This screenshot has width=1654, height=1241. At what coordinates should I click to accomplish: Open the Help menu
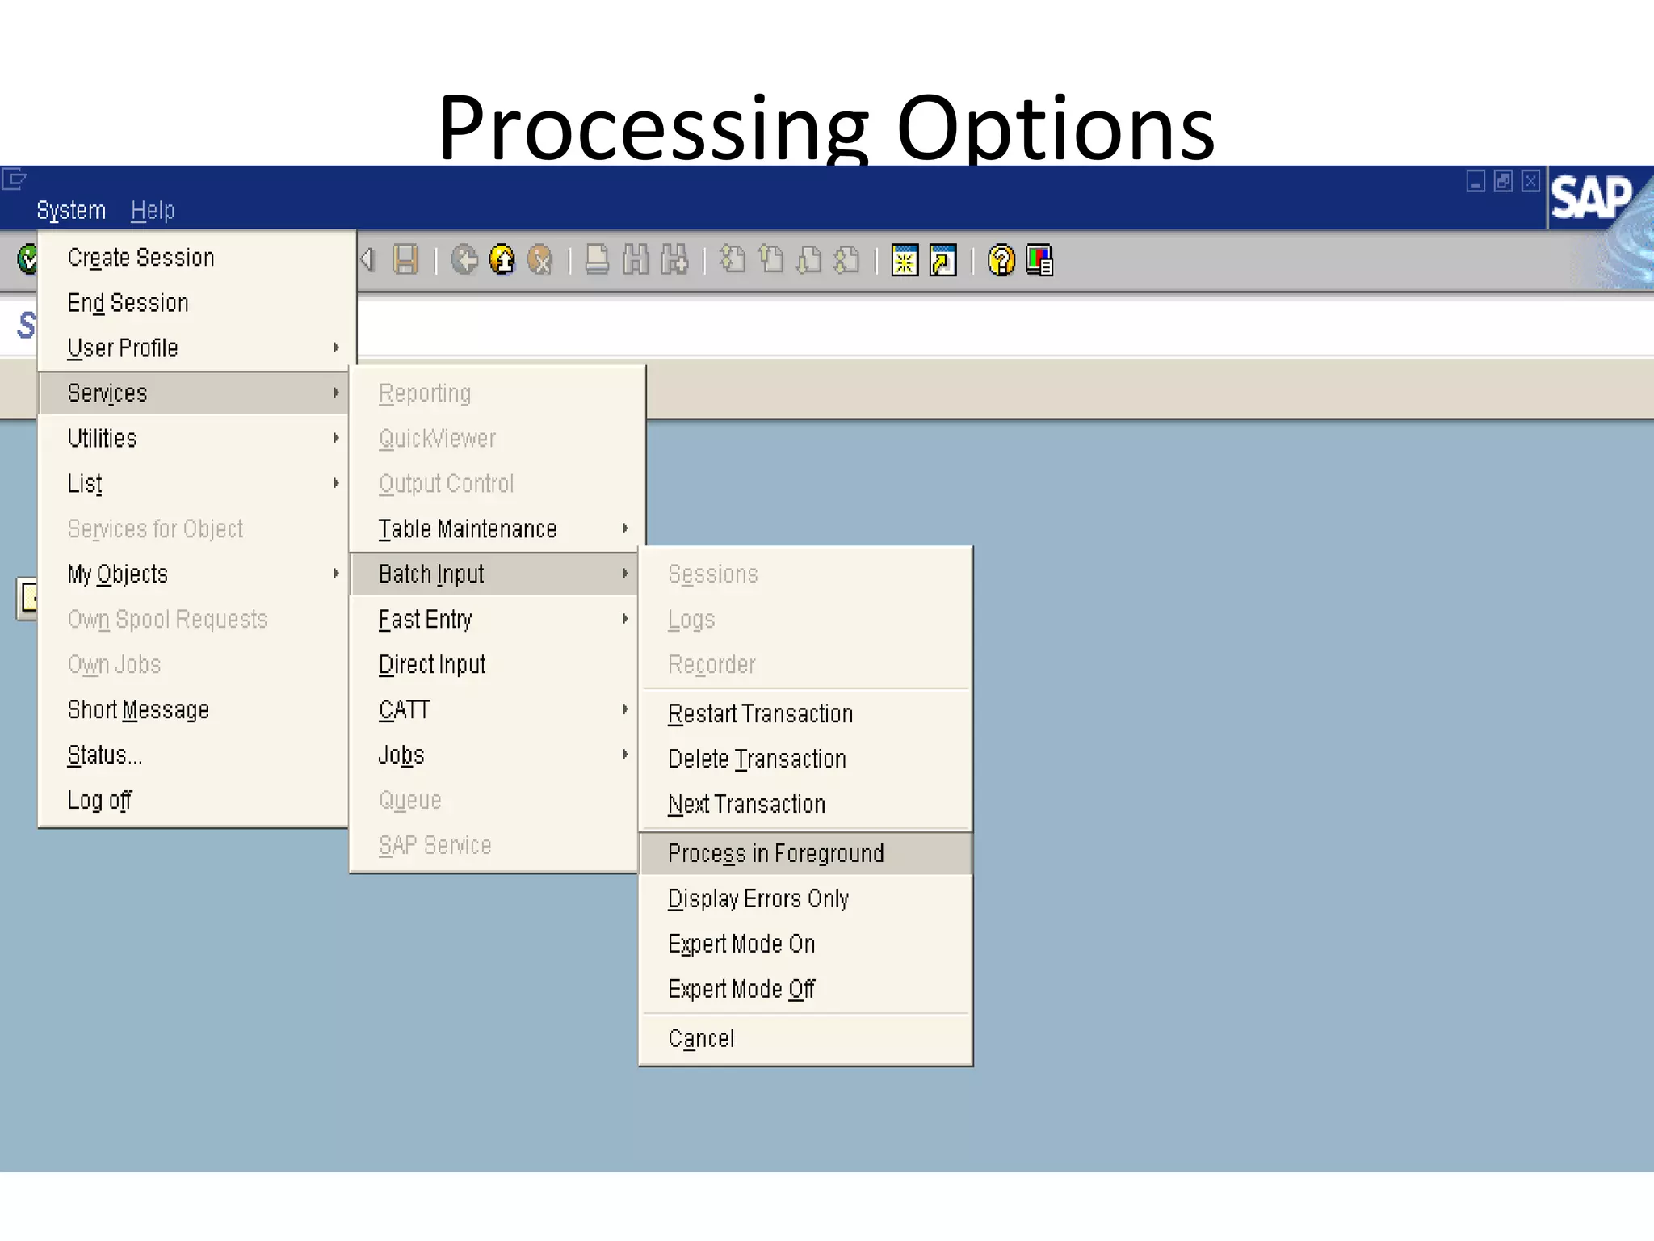point(153,210)
